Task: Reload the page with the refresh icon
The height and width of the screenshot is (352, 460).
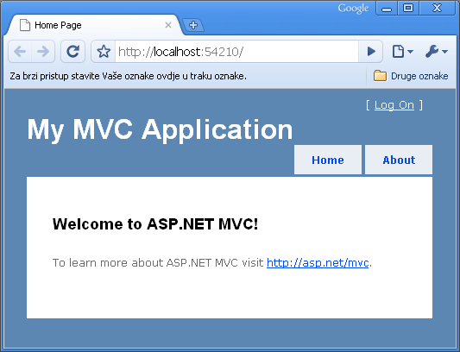Action: click(x=72, y=52)
